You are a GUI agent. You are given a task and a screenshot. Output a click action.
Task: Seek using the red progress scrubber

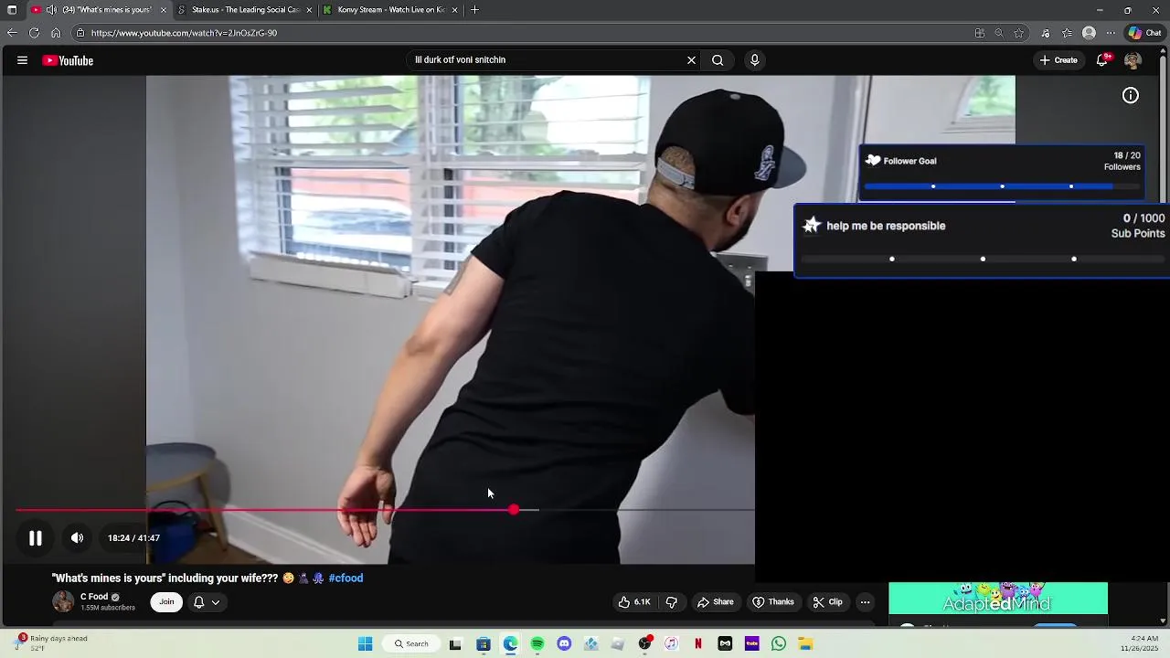pos(514,509)
